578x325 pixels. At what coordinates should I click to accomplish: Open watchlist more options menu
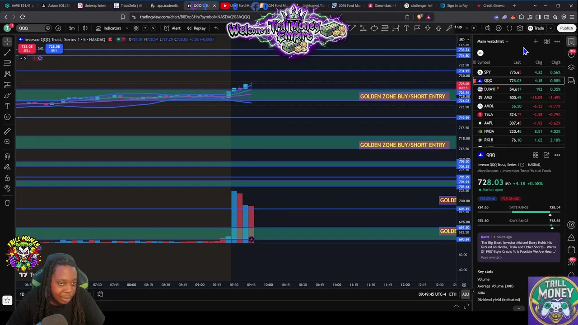(x=557, y=42)
